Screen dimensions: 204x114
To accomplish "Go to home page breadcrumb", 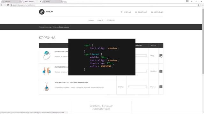I will click(45, 27).
